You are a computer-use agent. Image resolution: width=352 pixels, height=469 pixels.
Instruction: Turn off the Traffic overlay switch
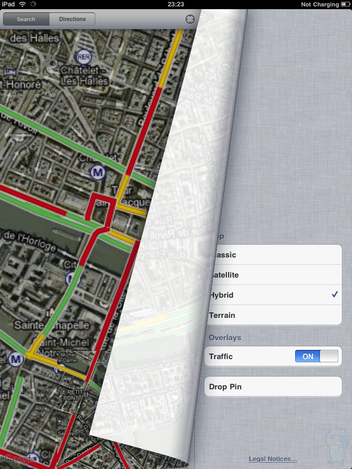pyautogui.click(x=317, y=356)
